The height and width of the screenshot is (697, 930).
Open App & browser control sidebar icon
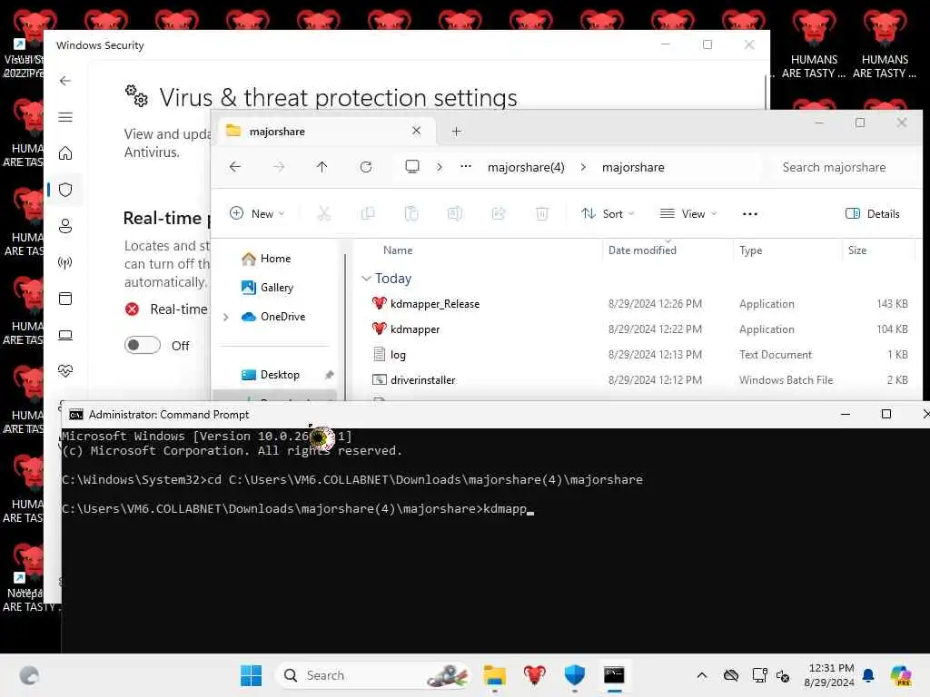click(x=65, y=298)
